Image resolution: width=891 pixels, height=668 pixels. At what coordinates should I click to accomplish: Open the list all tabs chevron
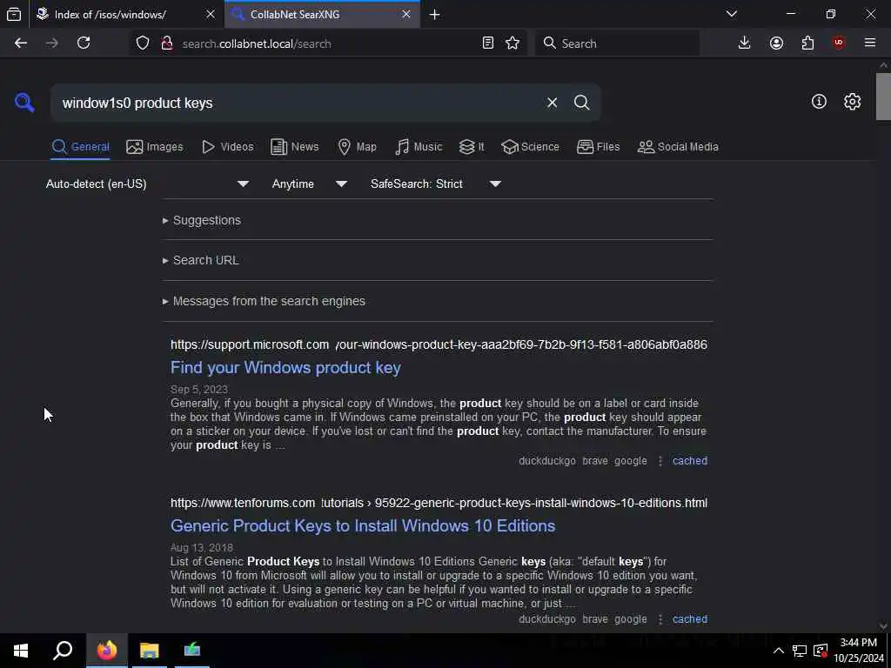(x=732, y=14)
